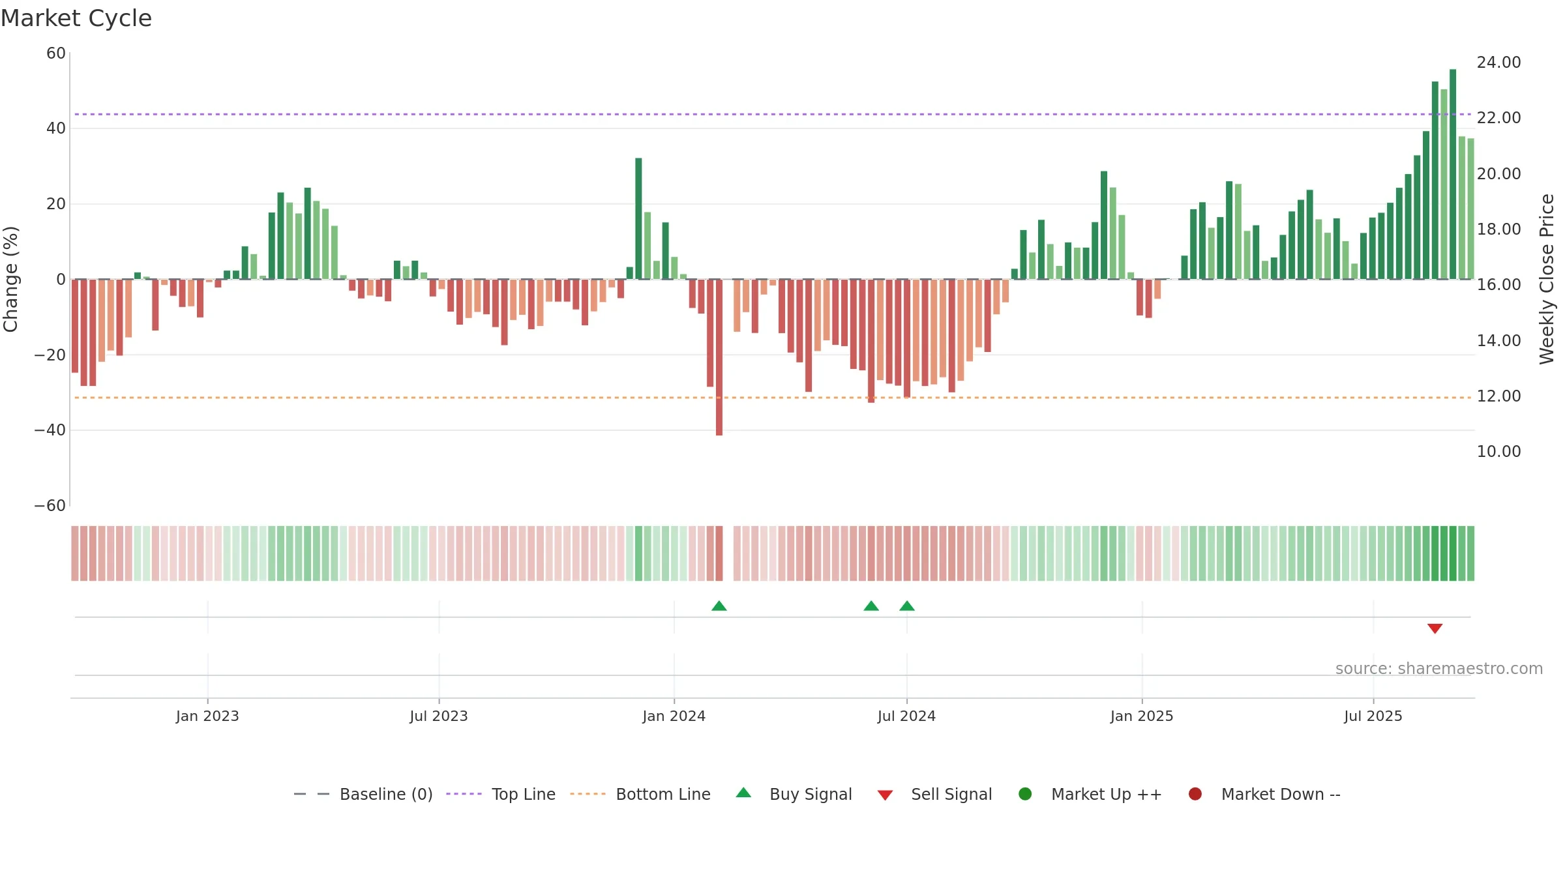Click the 24.00 price axis value
Viewport: 1565px width, 880px height.
click(1498, 63)
